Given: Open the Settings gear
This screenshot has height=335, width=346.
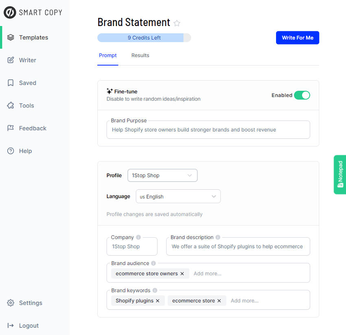Looking at the screenshot, I should coord(10,303).
